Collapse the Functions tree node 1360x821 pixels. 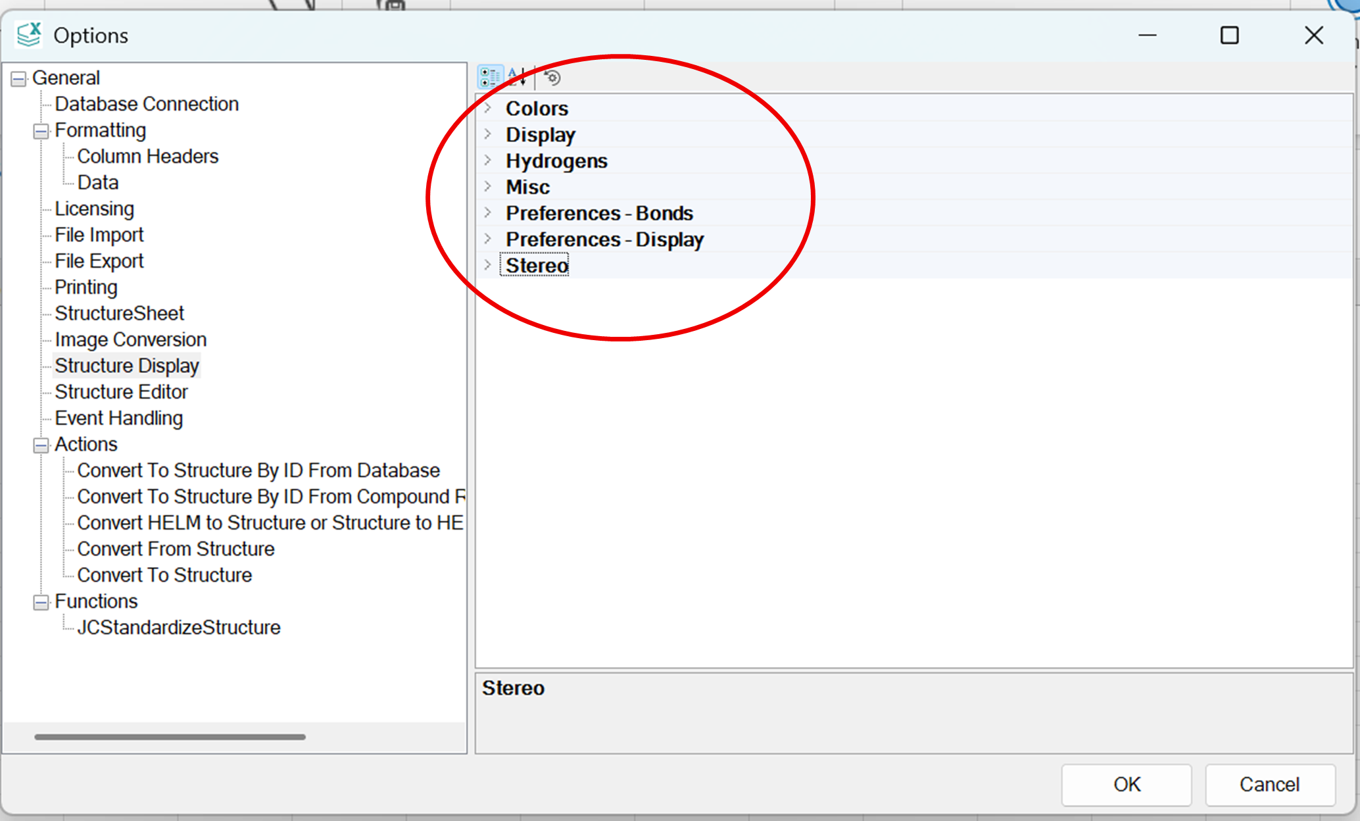[x=41, y=603]
